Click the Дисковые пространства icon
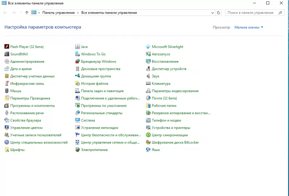Screen dimensions: 289x196 [77, 68]
